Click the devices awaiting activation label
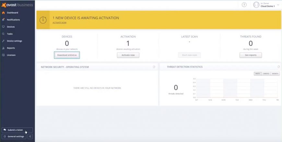 click(128, 49)
